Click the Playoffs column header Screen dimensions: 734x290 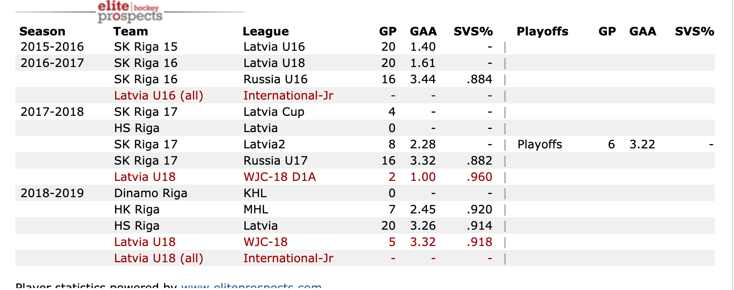click(542, 32)
